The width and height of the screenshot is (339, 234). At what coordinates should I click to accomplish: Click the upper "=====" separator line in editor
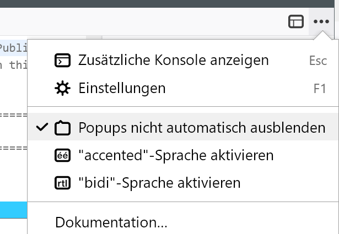13,116
